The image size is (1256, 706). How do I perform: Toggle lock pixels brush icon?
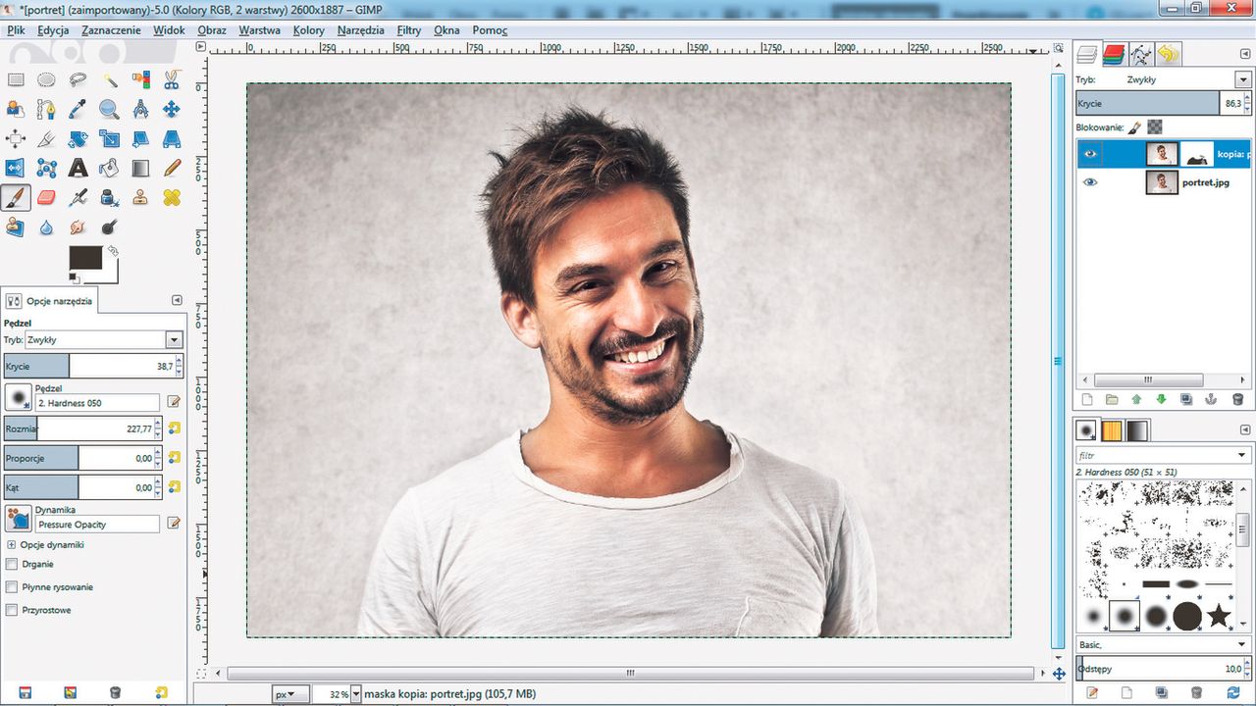point(1134,127)
